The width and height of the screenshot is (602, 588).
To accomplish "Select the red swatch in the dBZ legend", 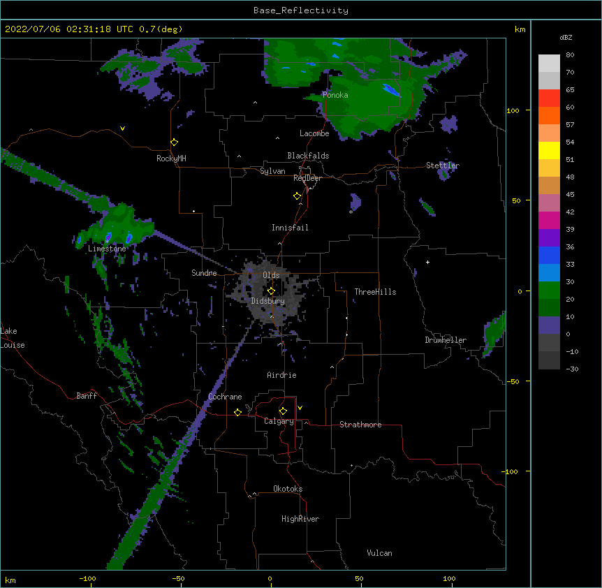I will click(549, 98).
